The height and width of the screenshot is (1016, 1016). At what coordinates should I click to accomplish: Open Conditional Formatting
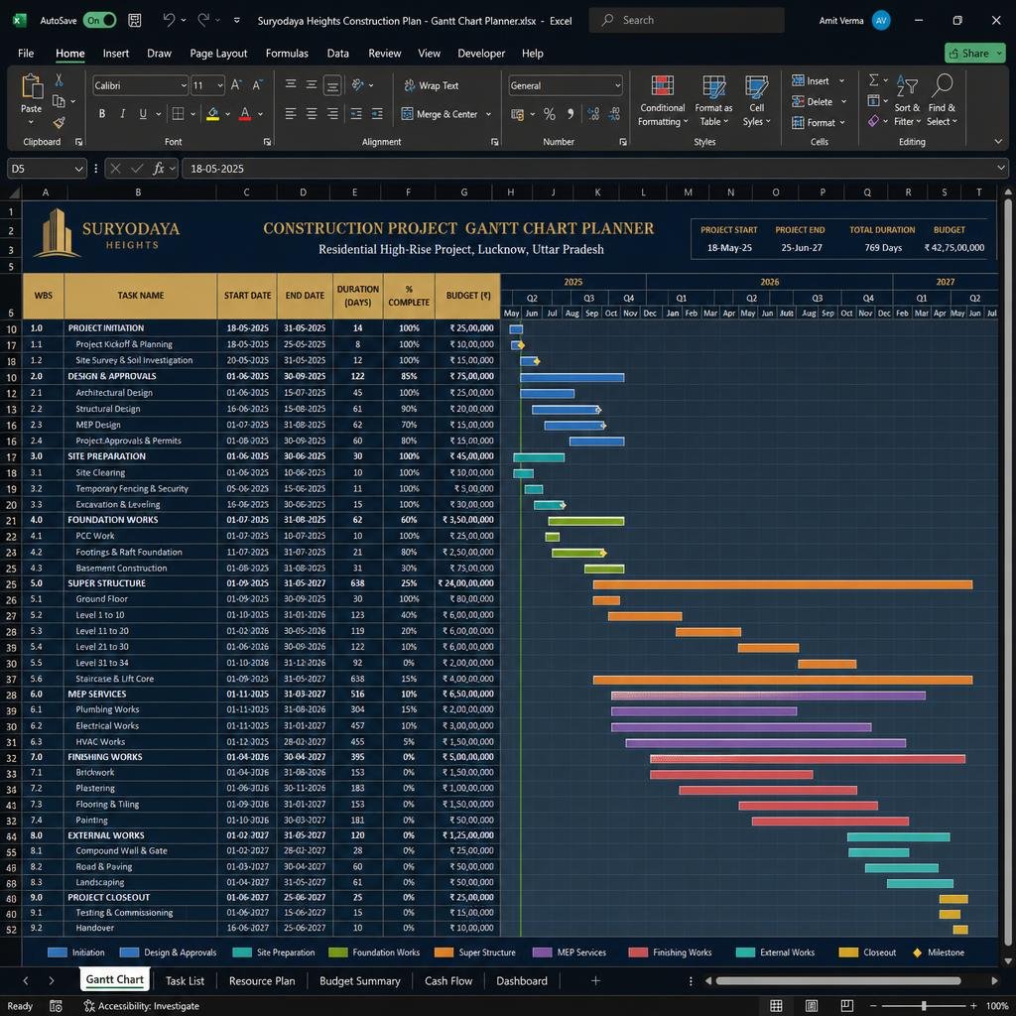(x=662, y=100)
